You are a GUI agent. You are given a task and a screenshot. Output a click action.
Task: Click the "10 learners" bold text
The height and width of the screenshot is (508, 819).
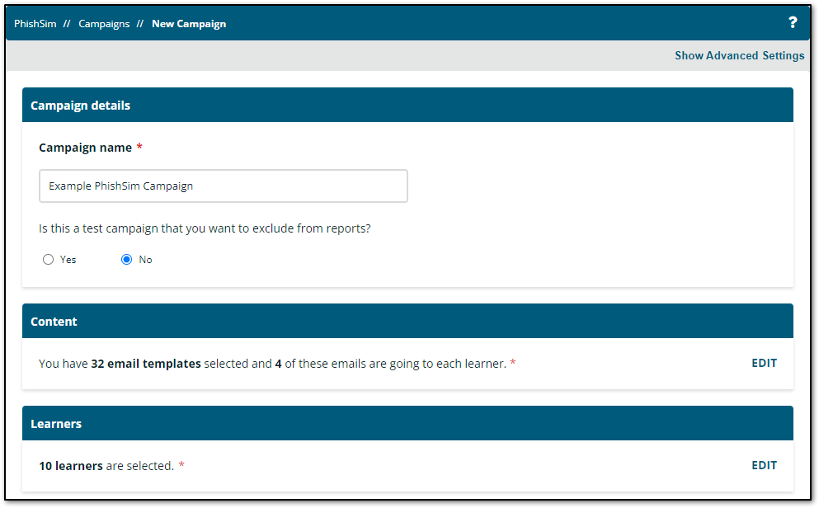(71, 466)
